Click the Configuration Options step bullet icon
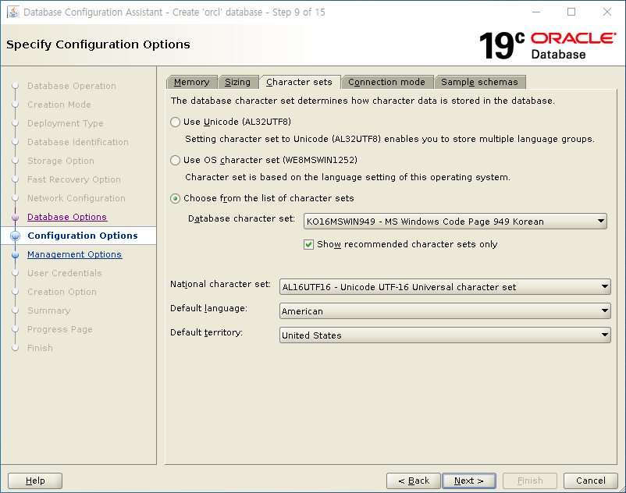 tap(15, 236)
